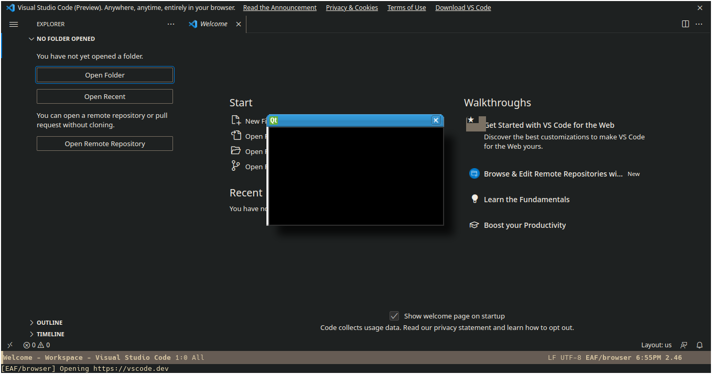Viewport: 712px width, 374px height.
Task: Click UTF-8 encoding in the status bar
Action: 573,357
